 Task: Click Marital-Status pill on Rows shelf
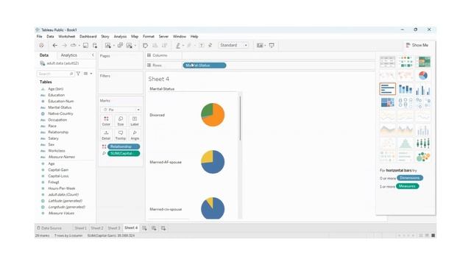pyautogui.click(x=205, y=66)
